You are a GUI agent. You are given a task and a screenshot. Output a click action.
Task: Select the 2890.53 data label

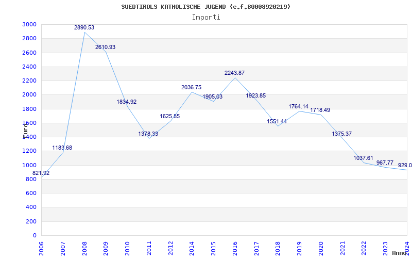tap(84, 27)
